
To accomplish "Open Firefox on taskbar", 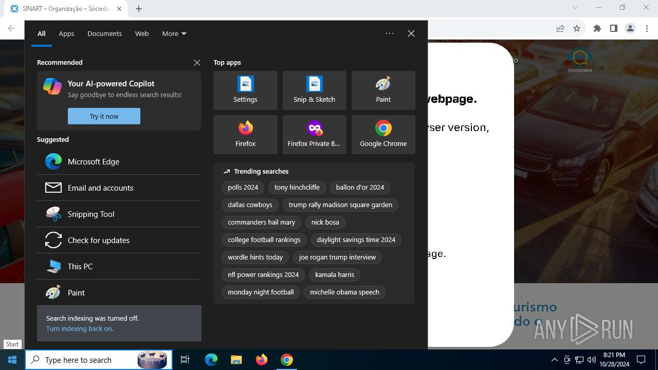I will coord(261,360).
